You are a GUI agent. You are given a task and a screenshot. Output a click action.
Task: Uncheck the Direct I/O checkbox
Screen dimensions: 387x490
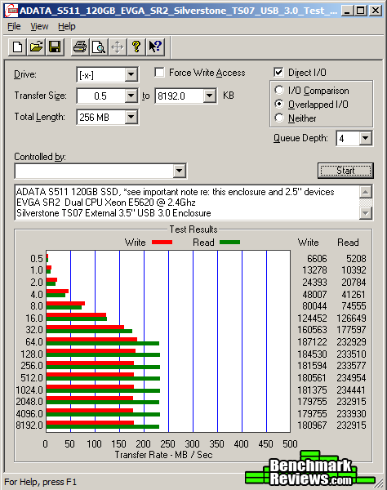(x=278, y=73)
